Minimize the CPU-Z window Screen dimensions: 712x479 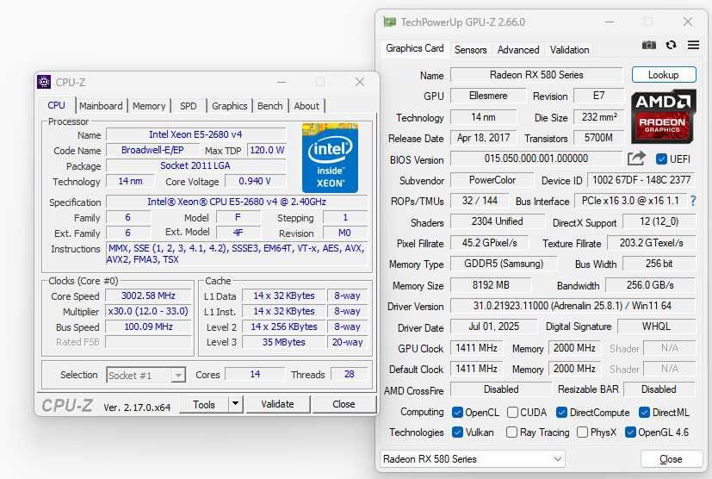(x=282, y=82)
